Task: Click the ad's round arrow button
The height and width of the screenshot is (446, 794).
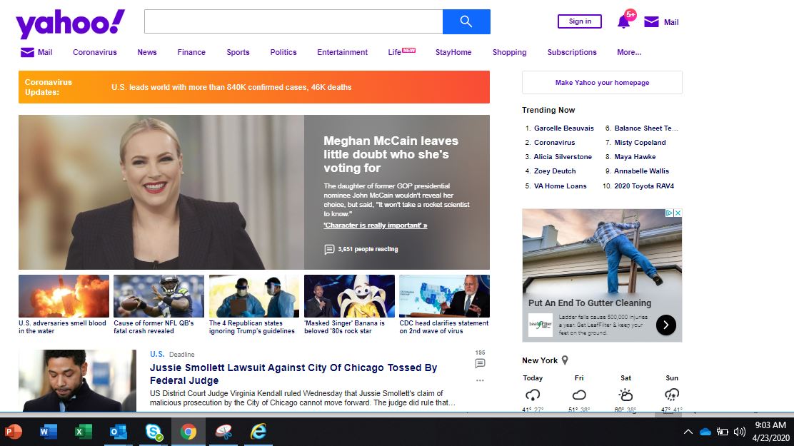Action: coord(665,325)
